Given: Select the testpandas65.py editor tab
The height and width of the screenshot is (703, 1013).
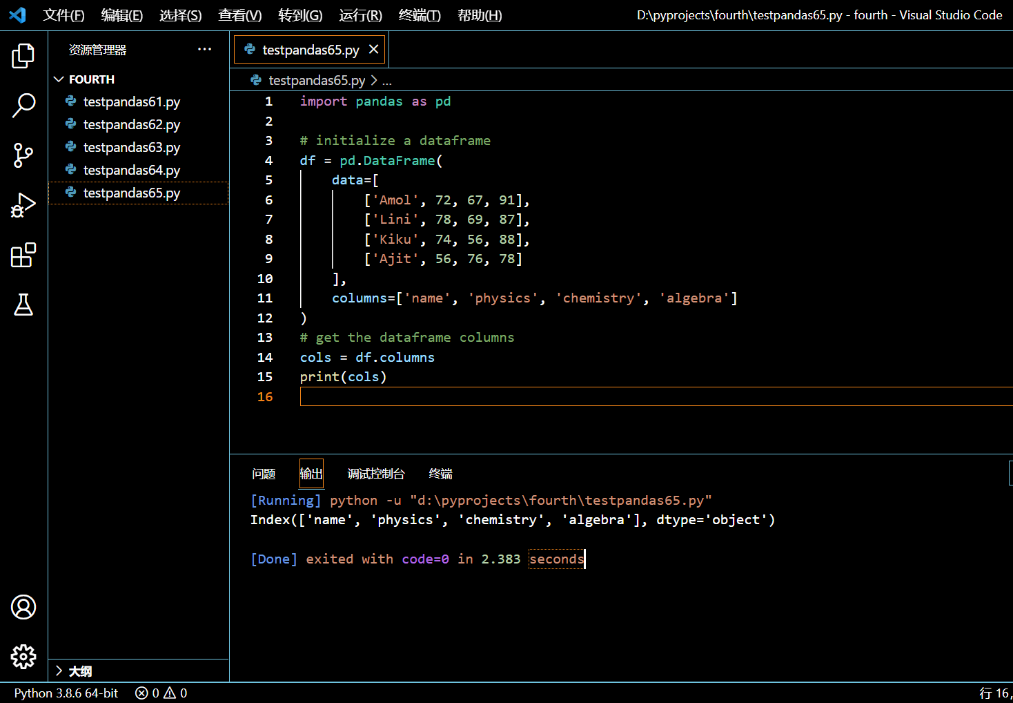Looking at the screenshot, I should (x=311, y=50).
